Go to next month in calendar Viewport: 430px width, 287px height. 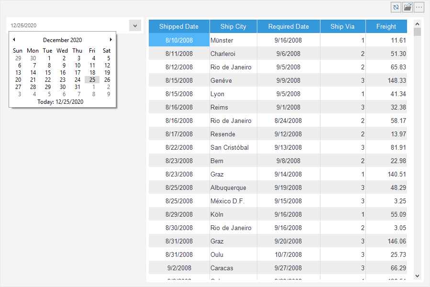click(x=111, y=40)
